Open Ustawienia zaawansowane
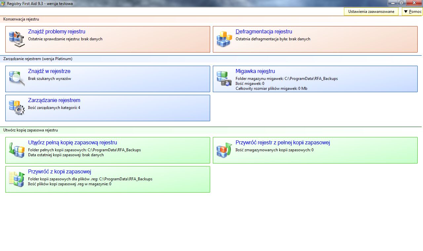This screenshot has width=423, height=251. point(371,12)
